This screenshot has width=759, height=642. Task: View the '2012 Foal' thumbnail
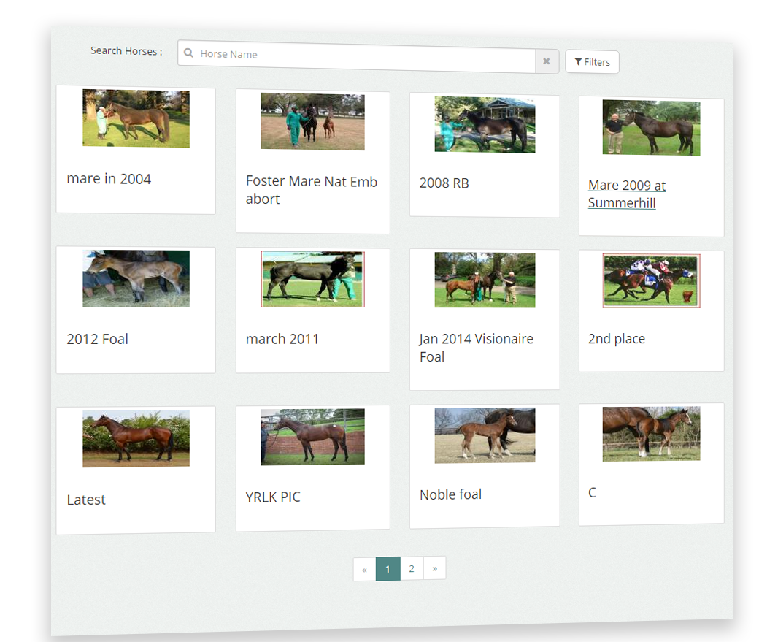coord(136,278)
